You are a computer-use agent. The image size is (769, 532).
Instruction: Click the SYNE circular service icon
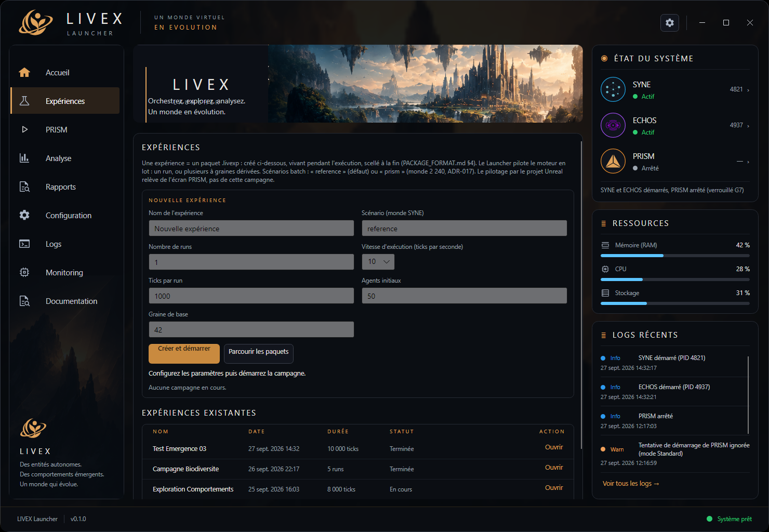click(x=613, y=89)
